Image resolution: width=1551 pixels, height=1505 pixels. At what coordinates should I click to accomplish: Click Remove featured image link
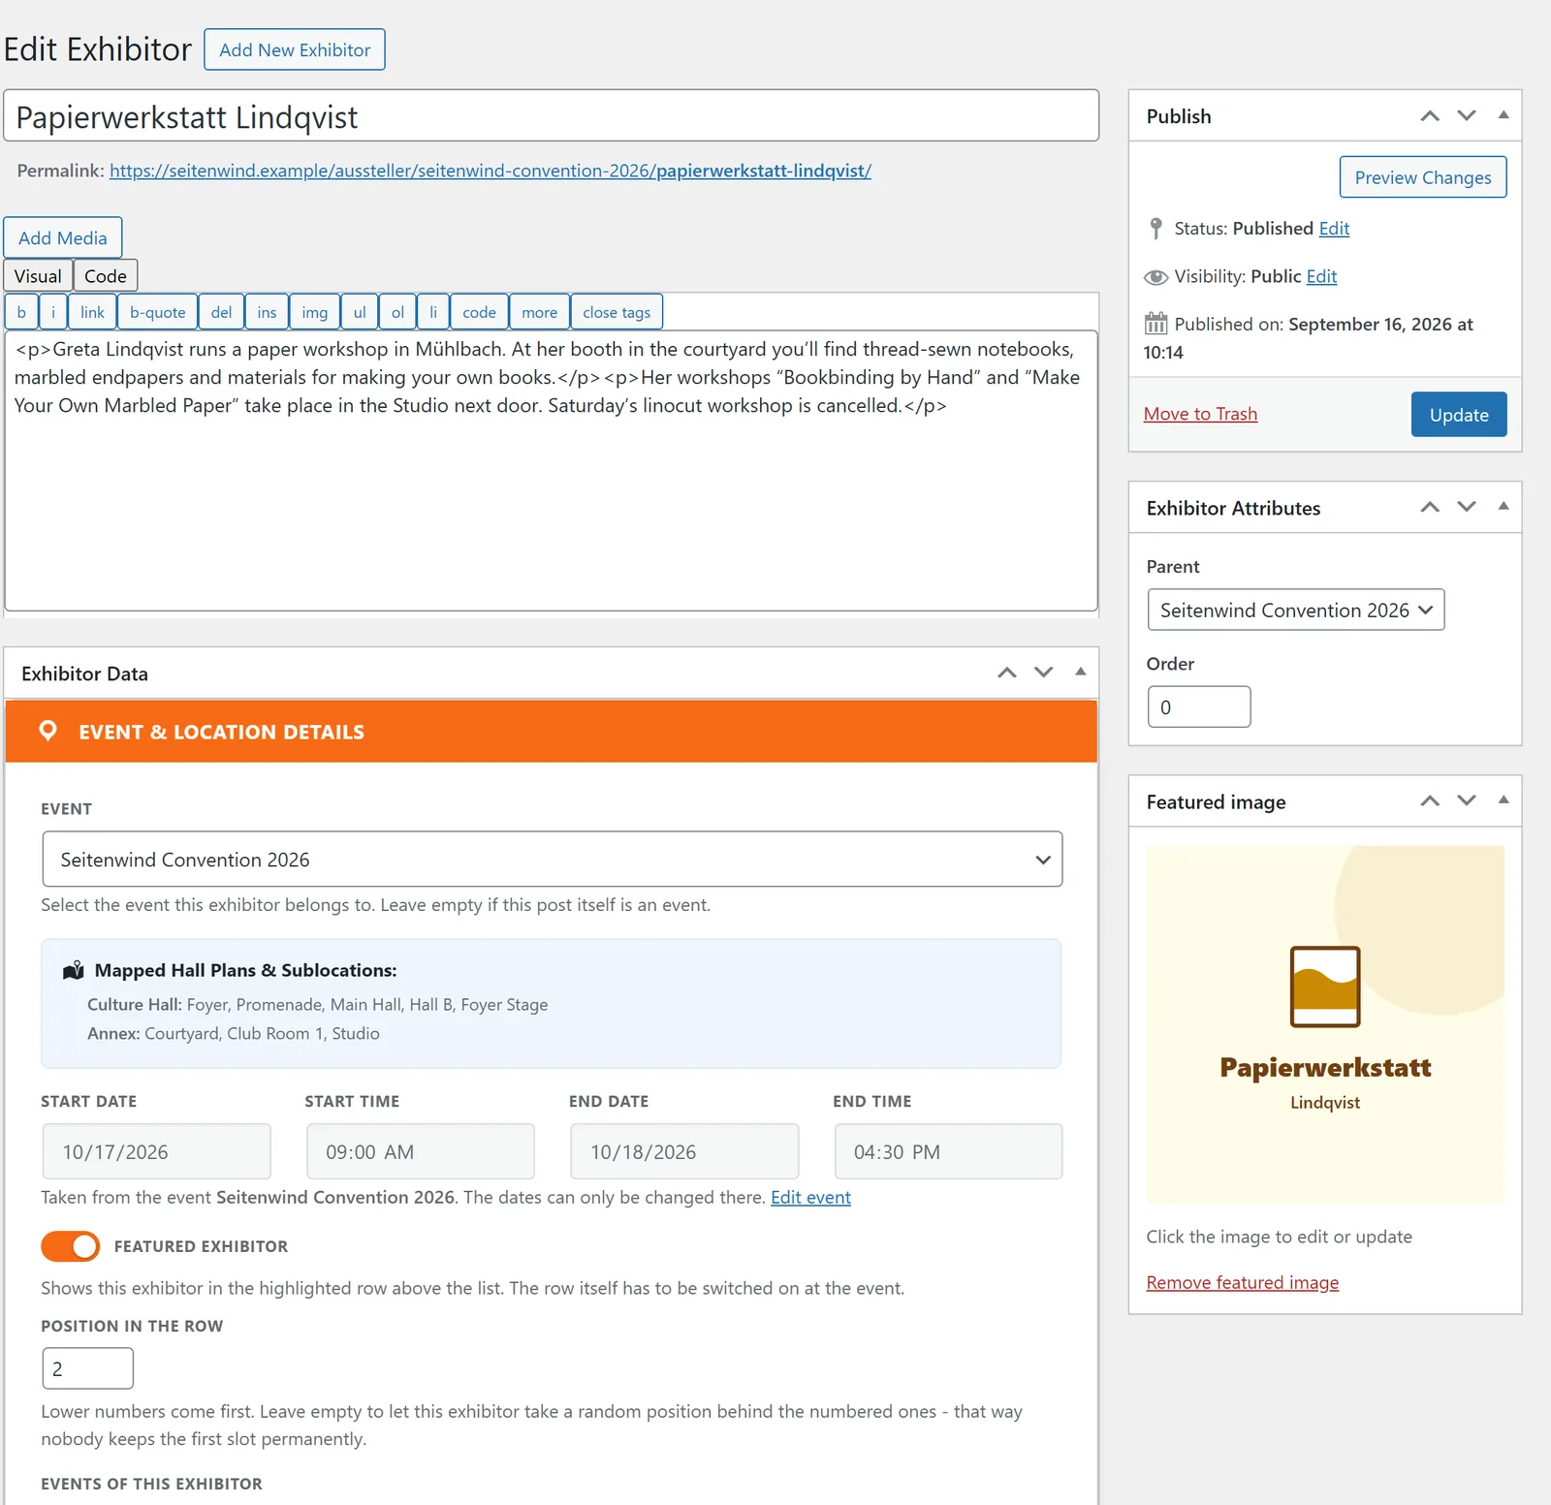[1243, 1282]
